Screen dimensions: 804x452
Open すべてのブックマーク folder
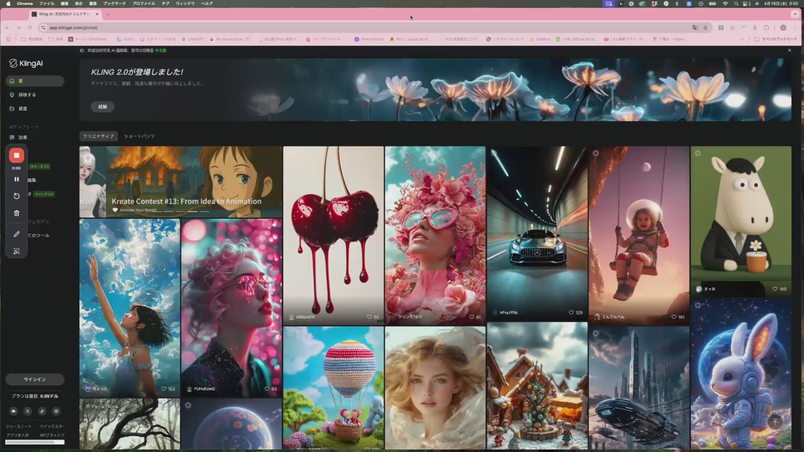click(776, 39)
